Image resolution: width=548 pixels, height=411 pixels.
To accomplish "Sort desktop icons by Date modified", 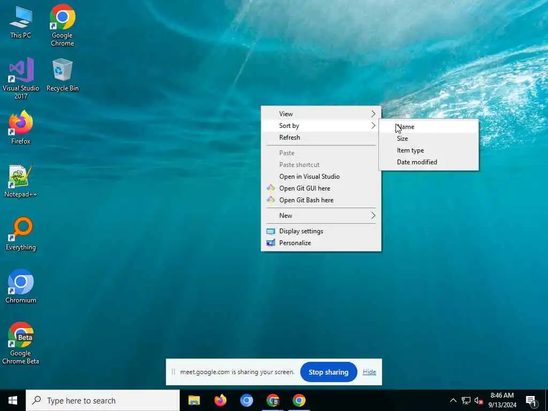I will tap(429, 162).
